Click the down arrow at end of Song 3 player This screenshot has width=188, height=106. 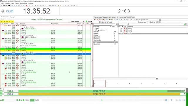185,94
